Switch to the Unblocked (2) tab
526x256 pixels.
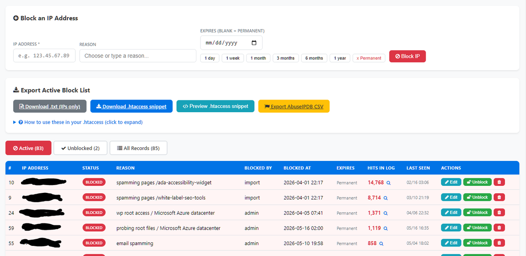click(80, 148)
